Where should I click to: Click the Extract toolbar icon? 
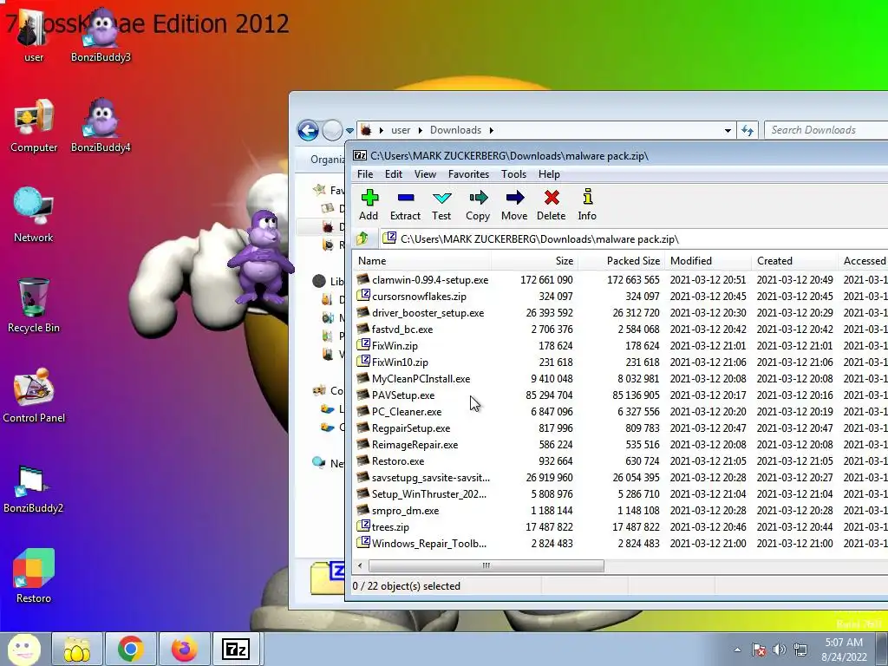coord(405,205)
